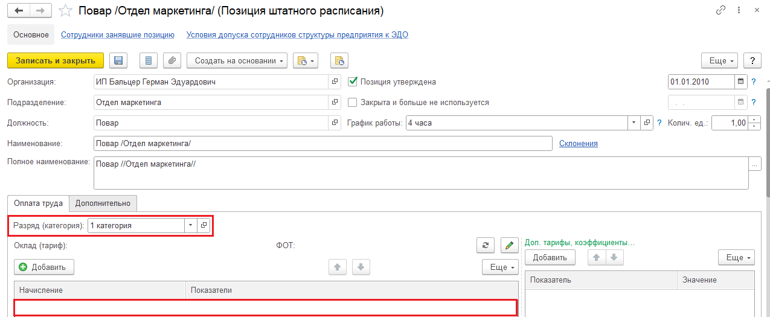Image resolution: width=770 pixels, height=317 pixels.
Task: Expand График работы dropdown arrow
Action: tap(634, 123)
